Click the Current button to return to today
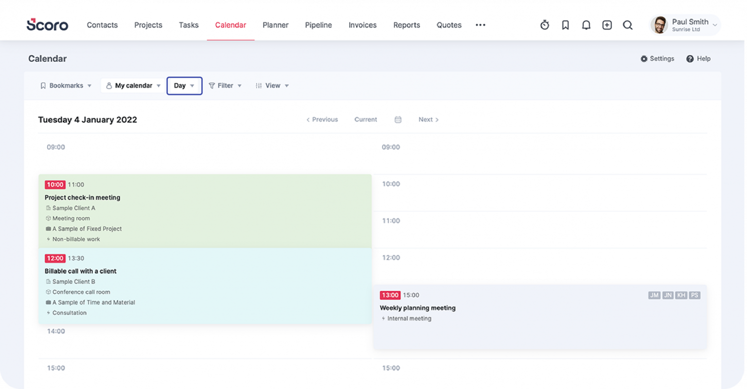The height and width of the screenshot is (389, 747). 365,119
